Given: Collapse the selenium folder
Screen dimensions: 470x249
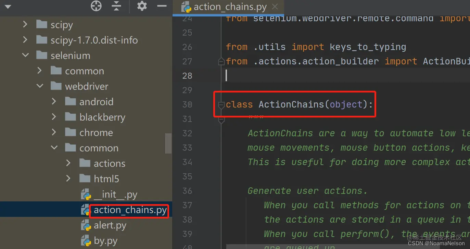Looking at the screenshot, I should coord(25,55).
